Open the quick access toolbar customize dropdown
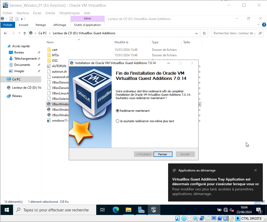 (22, 19)
